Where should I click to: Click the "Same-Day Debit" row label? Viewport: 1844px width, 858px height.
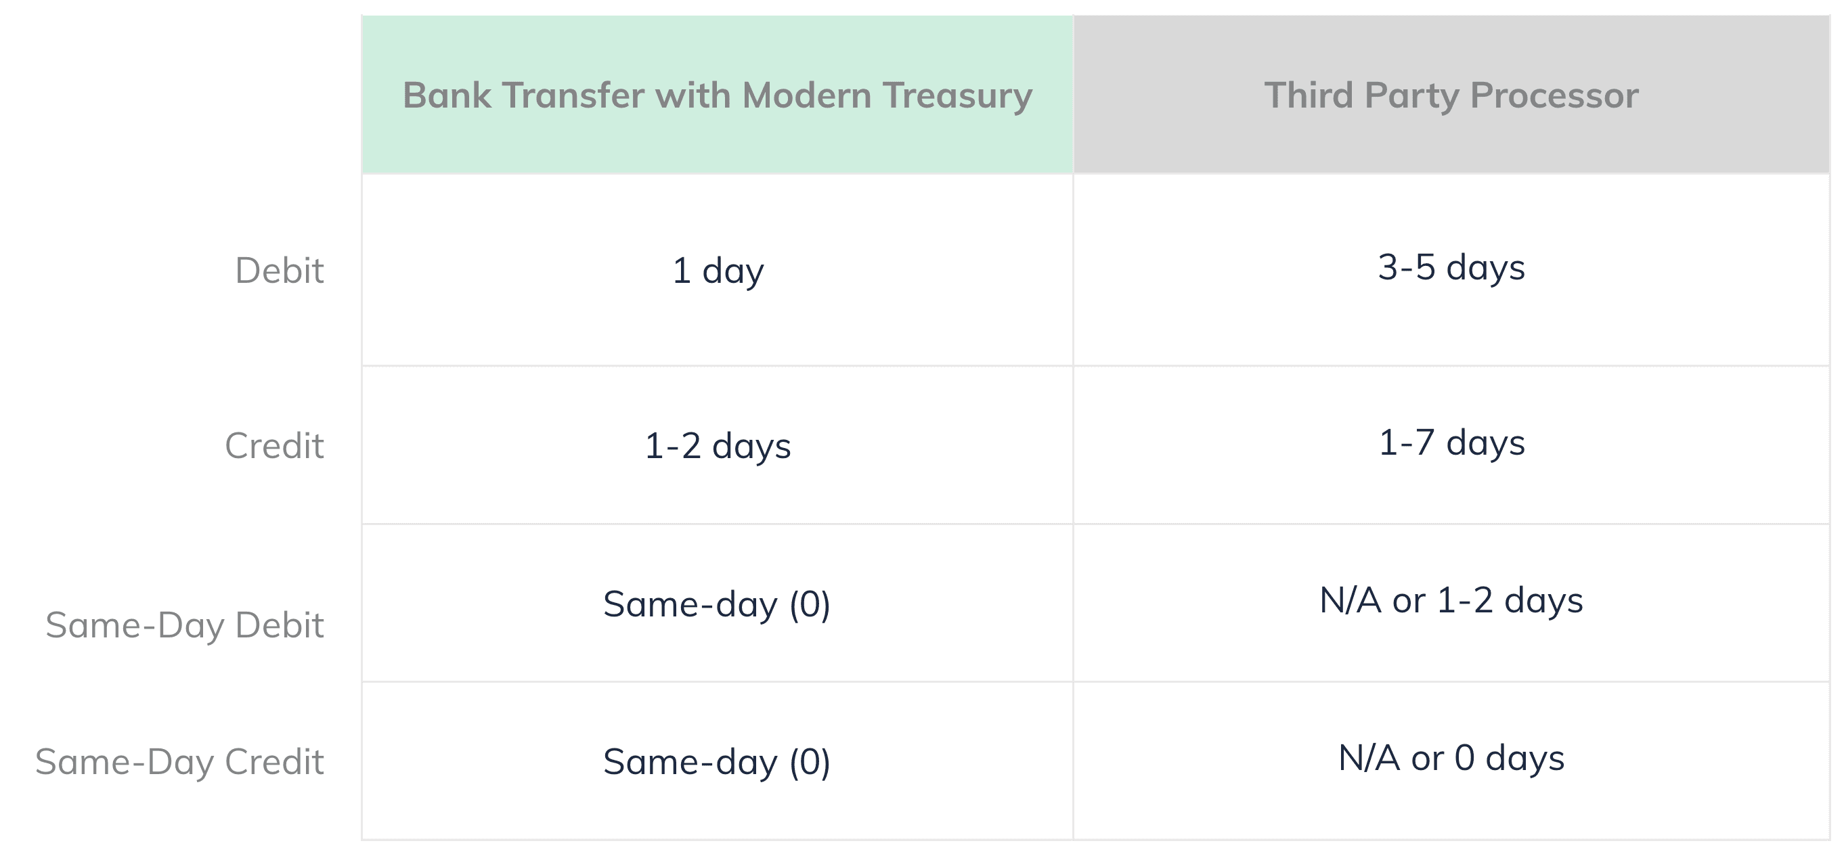pos(185,625)
